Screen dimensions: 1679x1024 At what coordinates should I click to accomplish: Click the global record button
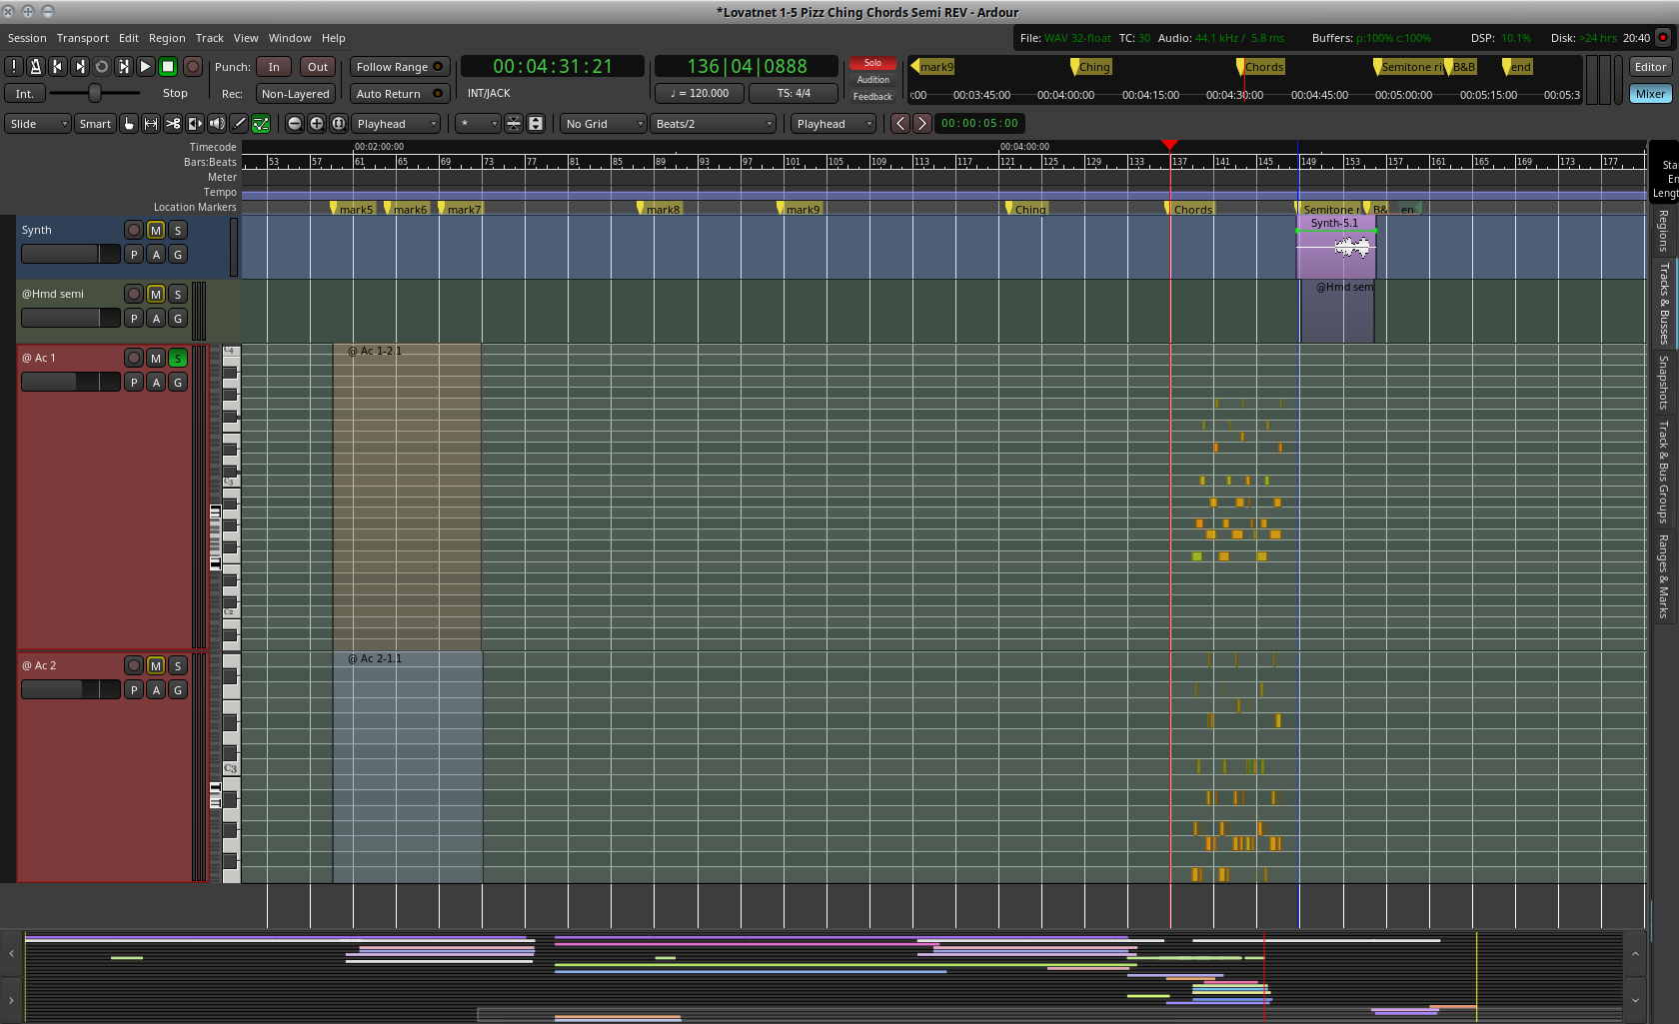(x=193, y=67)
